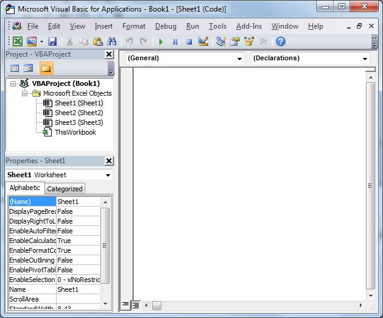Click the Break pause icon
Viewport: 383px width, 318px height.
point(175,42)
